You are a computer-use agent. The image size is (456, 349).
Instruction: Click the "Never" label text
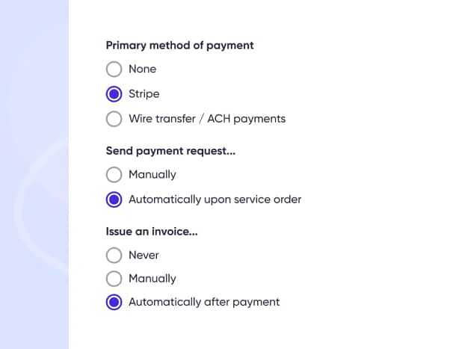[144, 255]
